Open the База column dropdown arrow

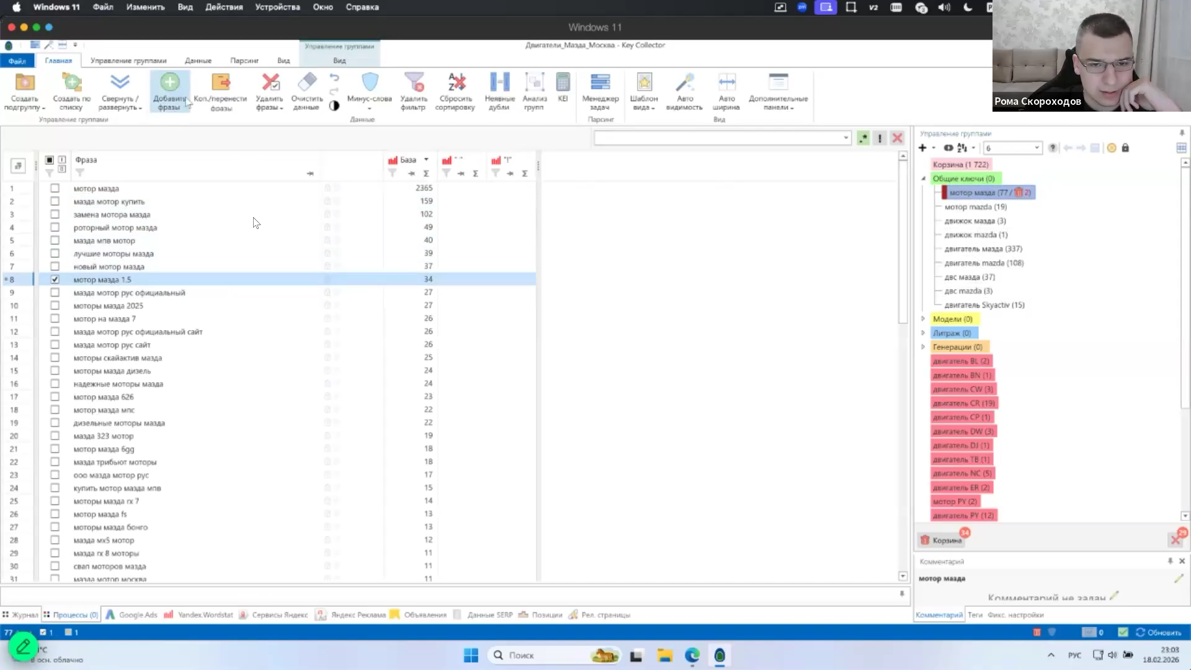pyautogui.click(x=426, y=159)
